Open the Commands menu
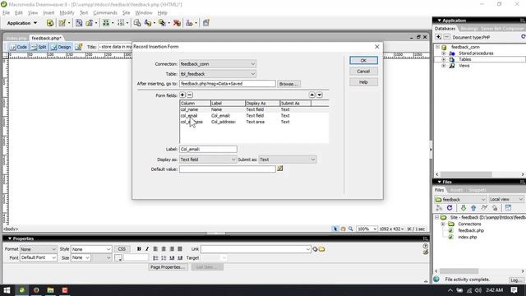Viewport: 526px width, 296px height. point(105,13)
